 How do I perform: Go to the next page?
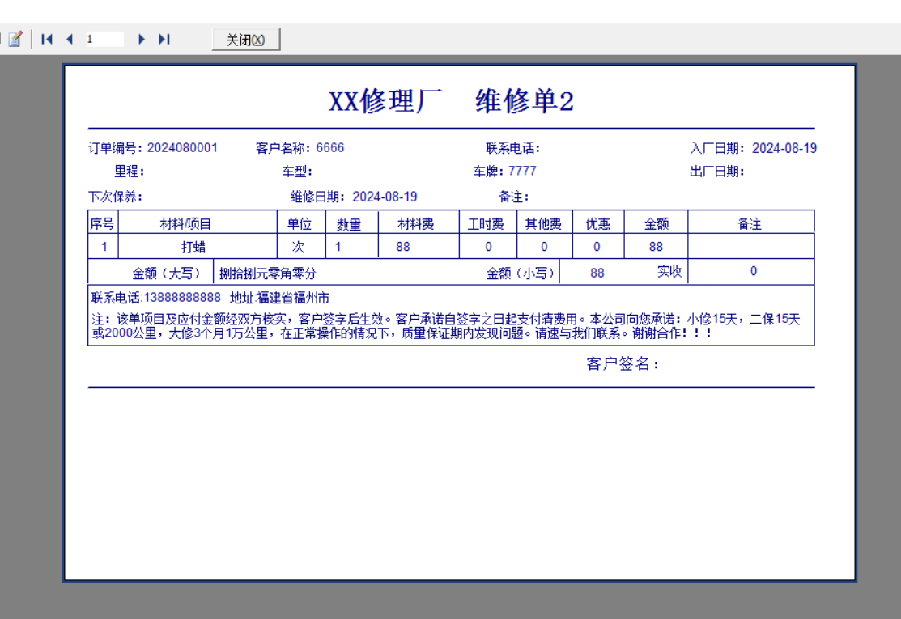(142, 39)
